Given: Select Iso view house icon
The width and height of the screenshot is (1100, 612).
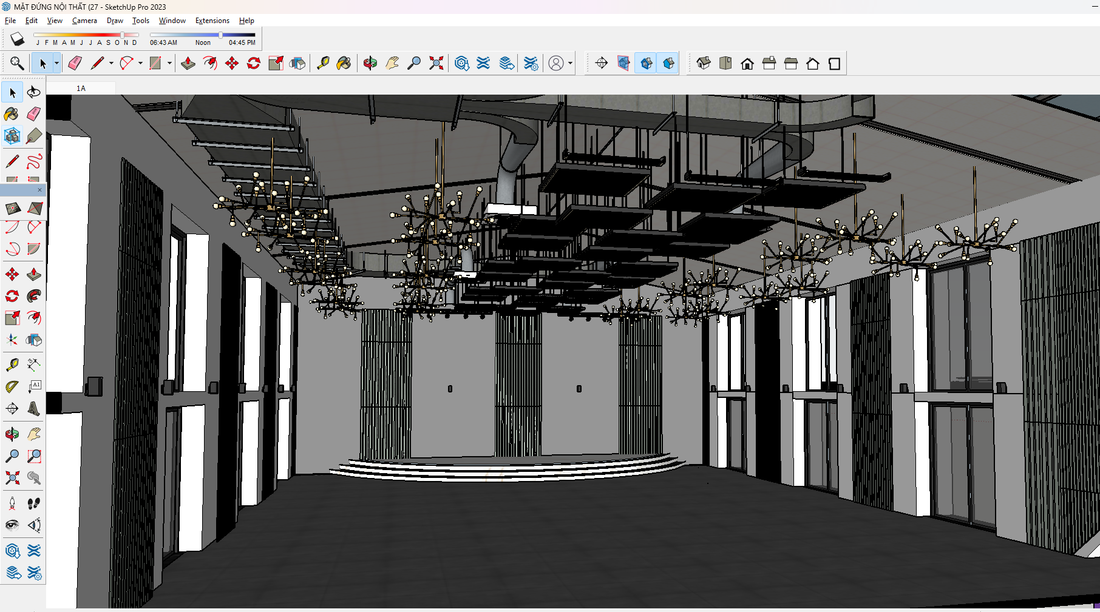Looking at the screenshot, I should tap(704, 63).
